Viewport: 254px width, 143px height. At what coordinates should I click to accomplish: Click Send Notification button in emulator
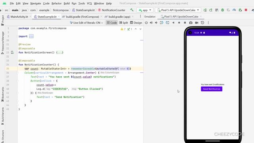[x=212, y=89]
